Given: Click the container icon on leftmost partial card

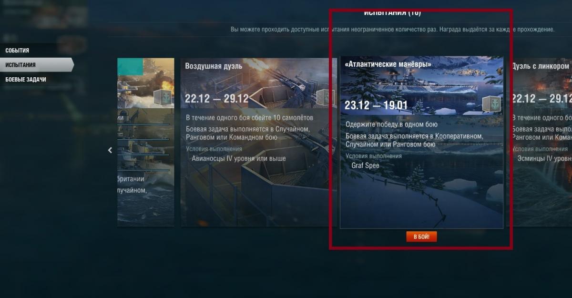Looking at the screenshot, I should click(x=163, y=97).
